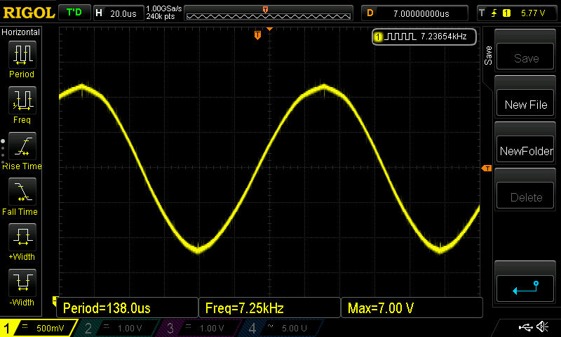This screenshot has height=337, width=561.
Task: Click the trigger marker in memory overview bar
Action: coord(265,10)
